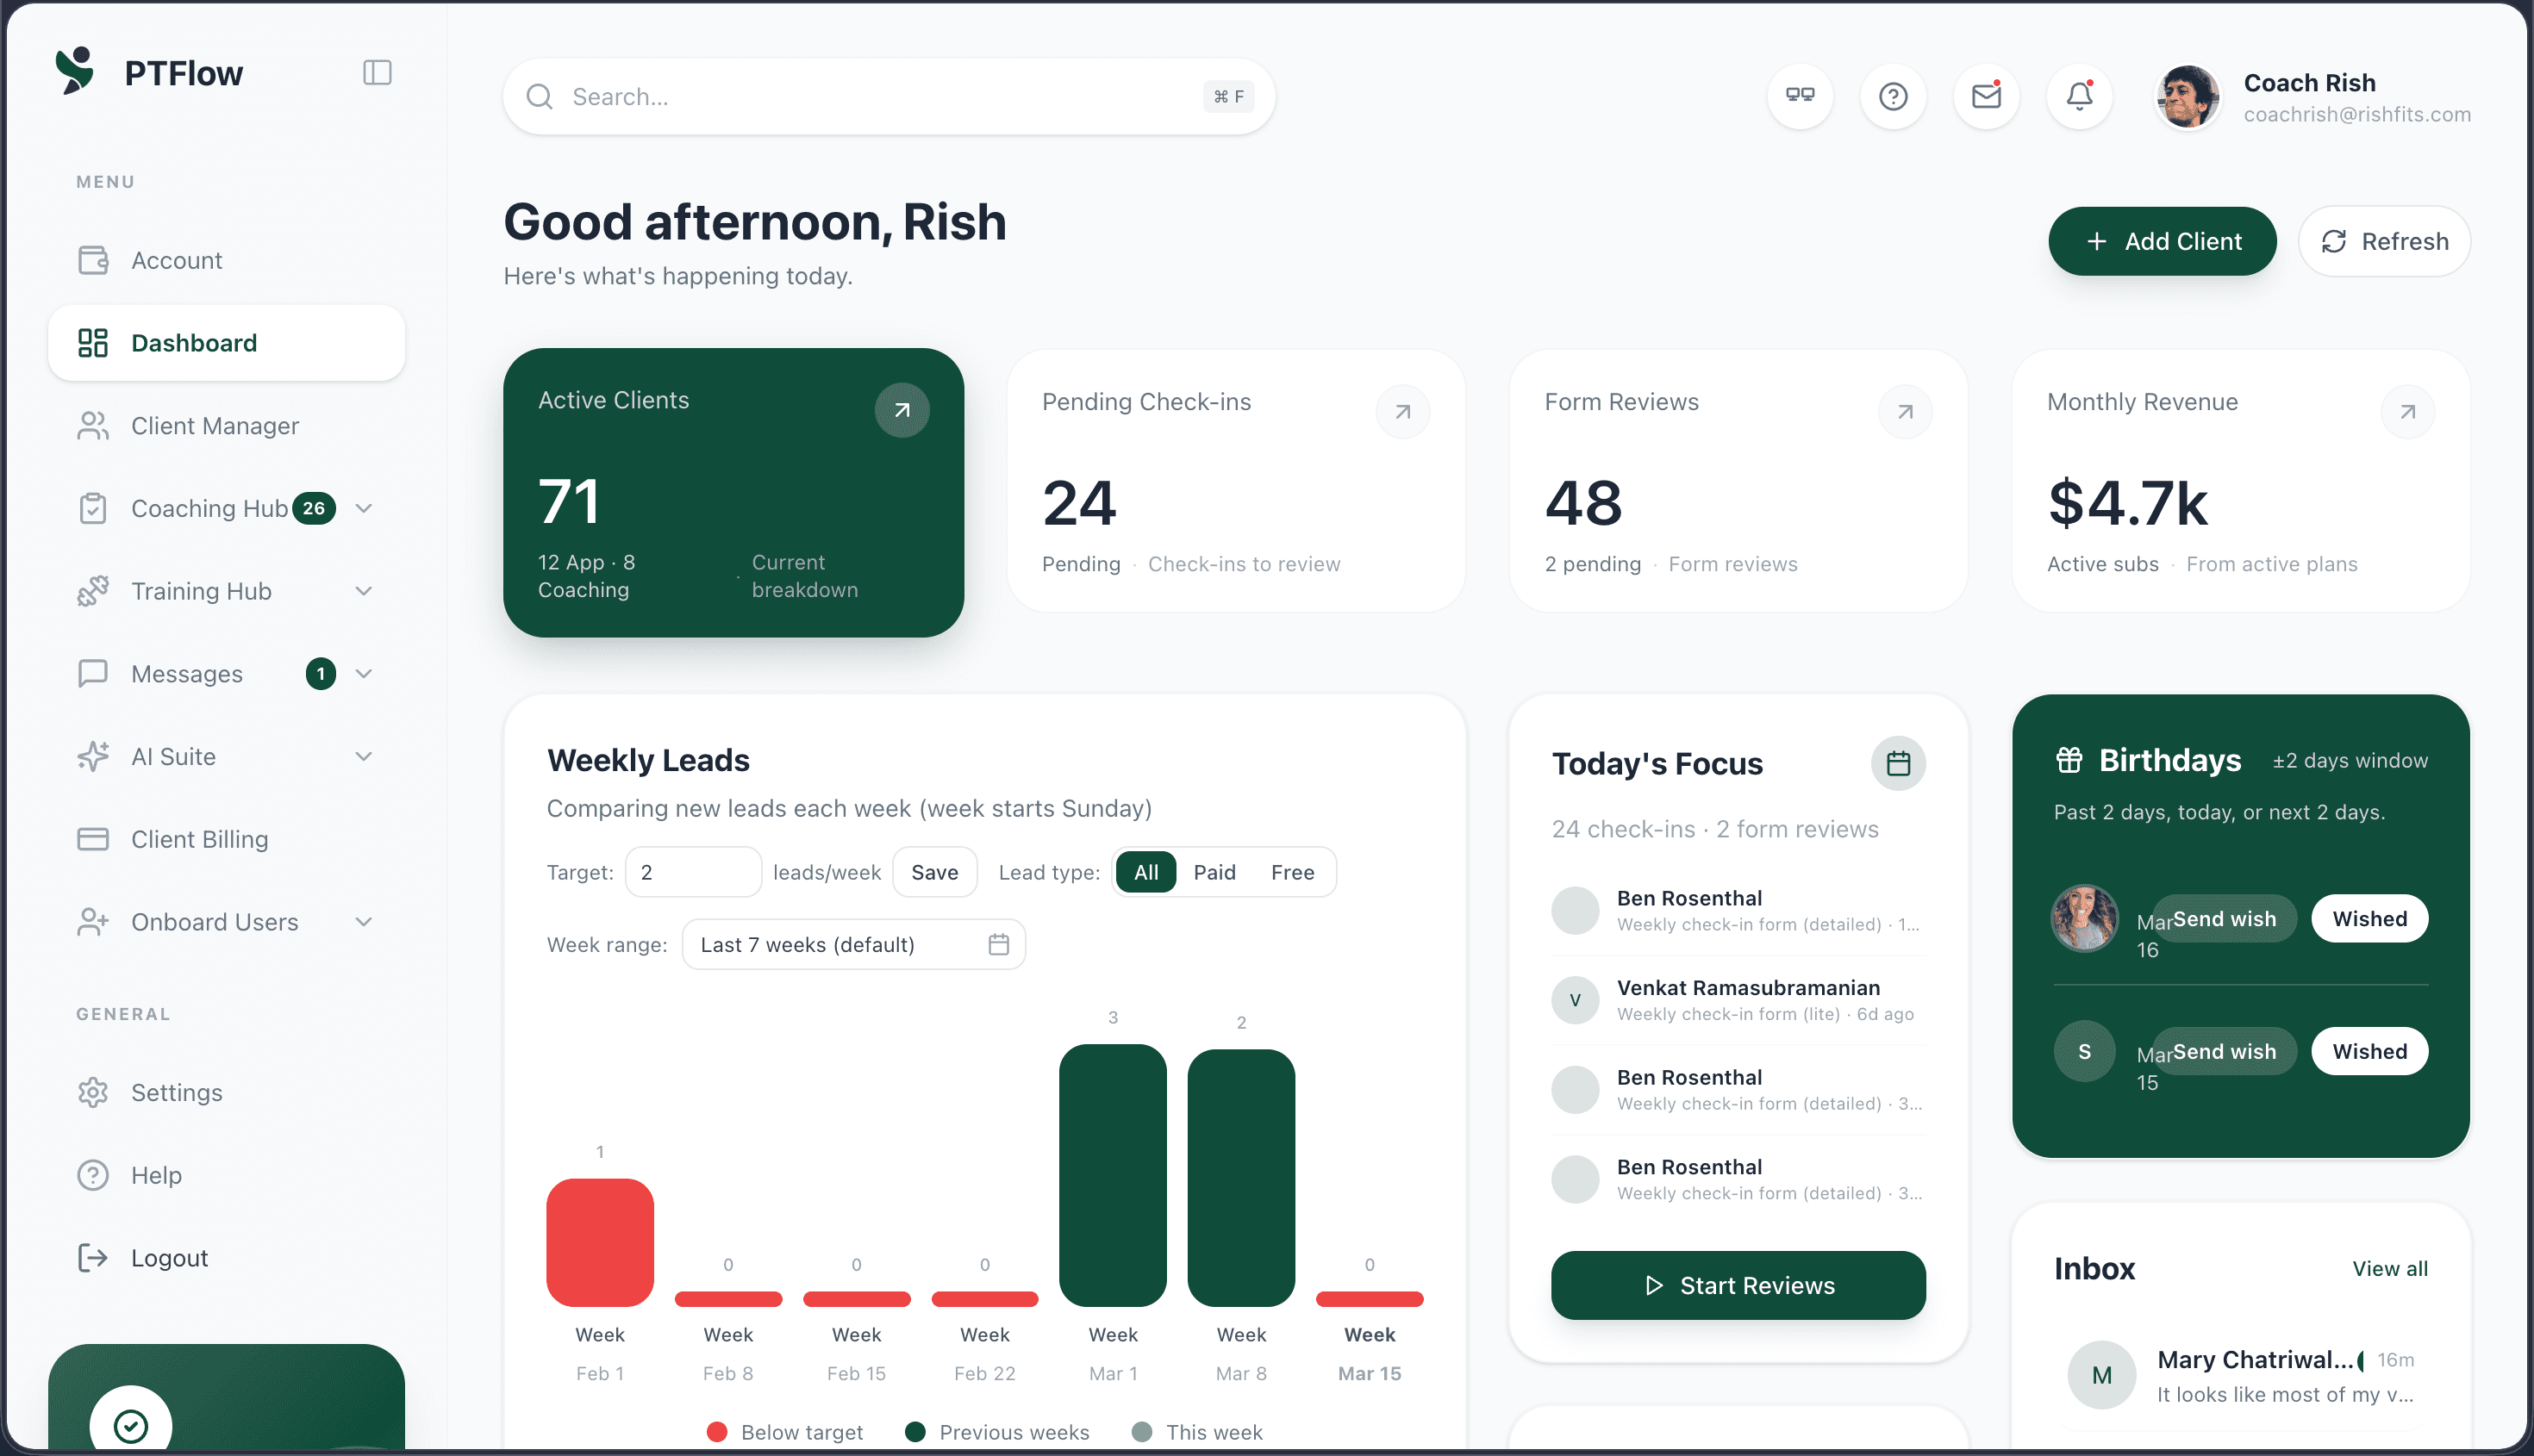Collapse the sidebar using the panel icon
This screenshot has height=1456, width=2534.
tap(378, 73)
